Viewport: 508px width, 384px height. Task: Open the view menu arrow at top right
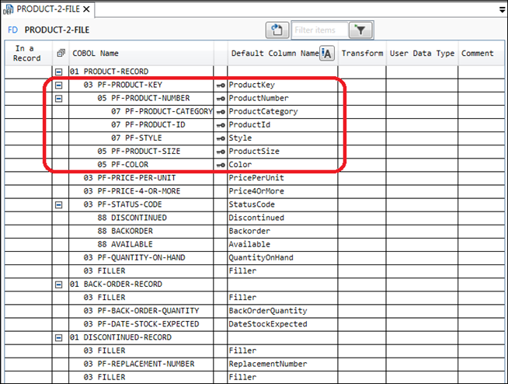click(x=501, y=9)
